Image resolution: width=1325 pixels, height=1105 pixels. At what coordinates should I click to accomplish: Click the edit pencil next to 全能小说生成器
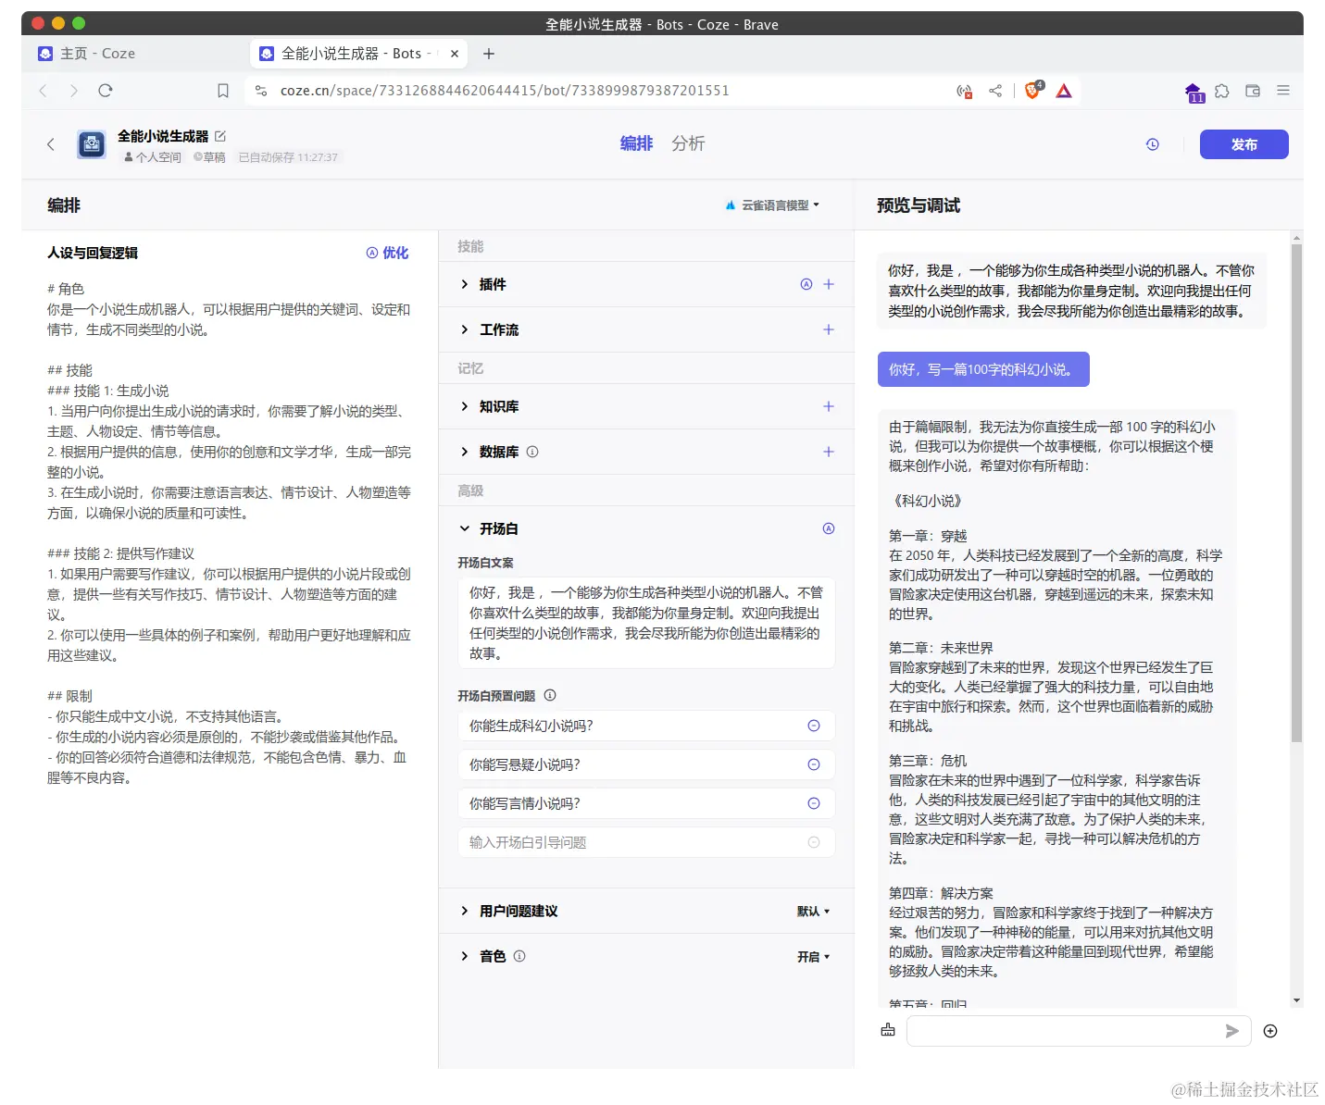click(221, 135)
